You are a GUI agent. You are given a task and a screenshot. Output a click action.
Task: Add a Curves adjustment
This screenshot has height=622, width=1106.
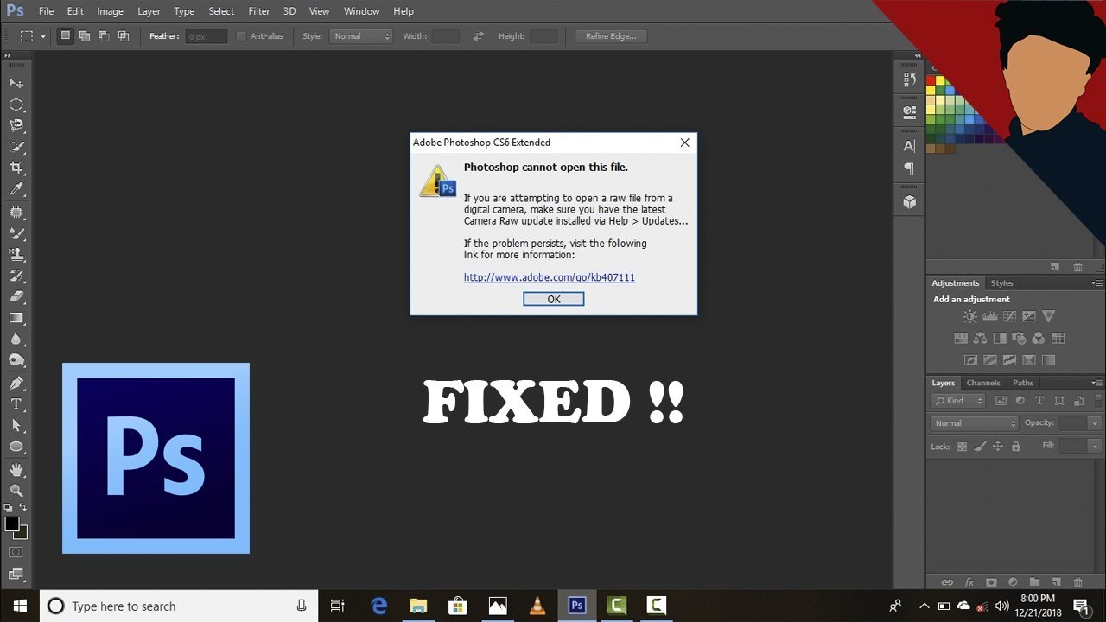click(x=1009, y=317)
